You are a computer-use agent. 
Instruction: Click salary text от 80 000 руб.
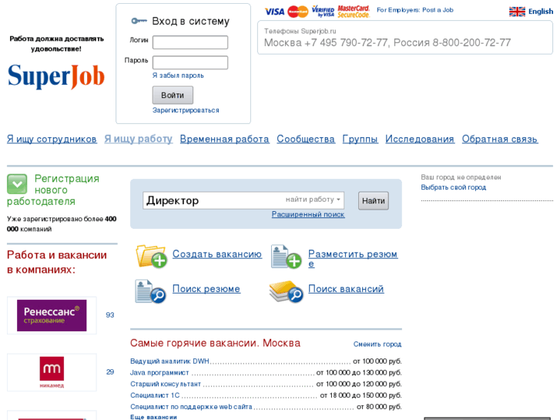pyautogui.click(x=379, y=407)
